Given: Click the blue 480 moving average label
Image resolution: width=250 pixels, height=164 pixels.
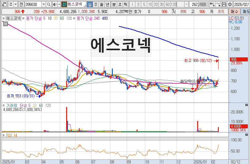Looking at the screenshot, I should [105, 18].
